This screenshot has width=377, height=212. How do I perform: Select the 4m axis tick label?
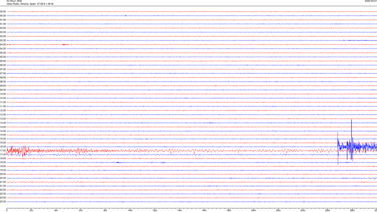pyautogui.click(x=56, y=210)
